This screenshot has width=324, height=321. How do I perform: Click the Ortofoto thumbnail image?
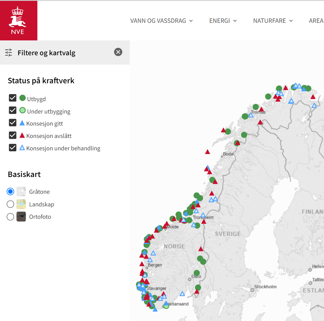tap(21, 217)
